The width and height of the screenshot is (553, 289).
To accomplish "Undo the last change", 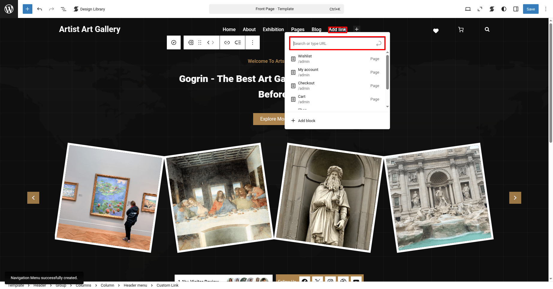I will tap(40, 9).
